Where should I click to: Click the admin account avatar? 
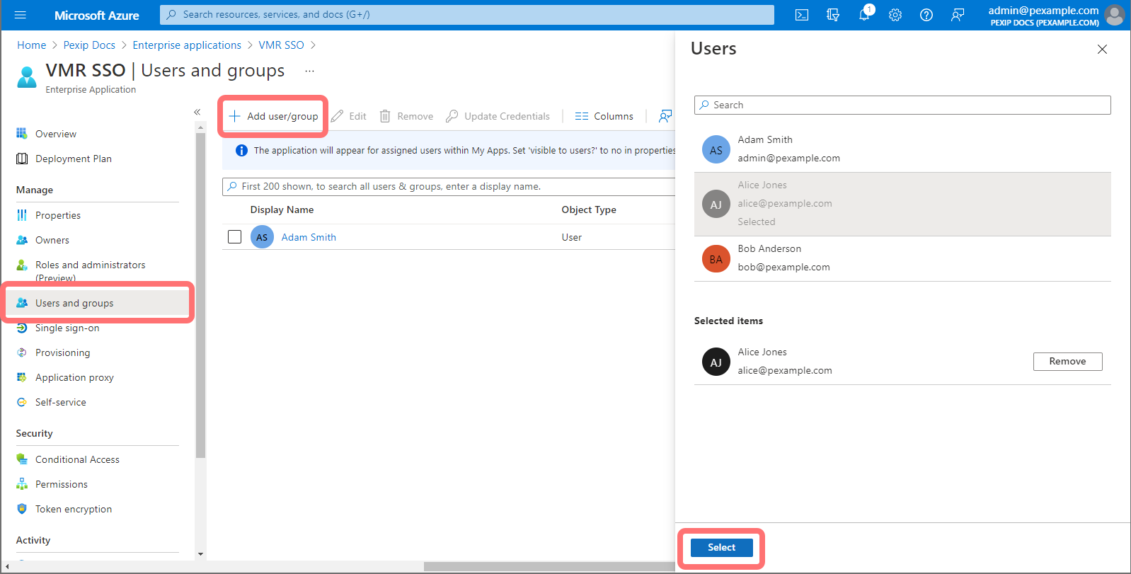point(1114,15)
